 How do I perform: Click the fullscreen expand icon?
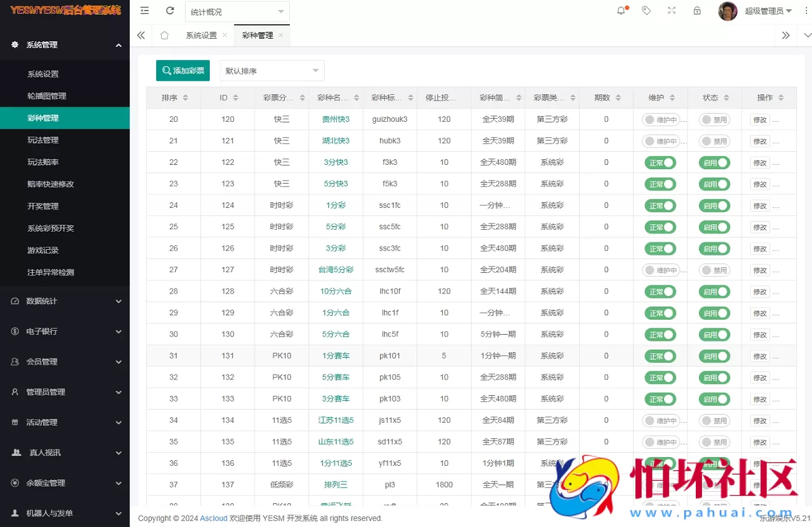[x=671, y=11]
